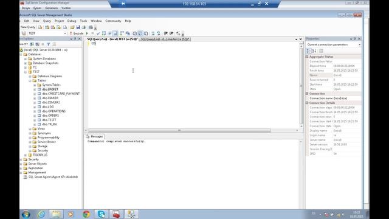Select the SQL Server Agent node
This screenshot has width=389, height=219.
53,177
